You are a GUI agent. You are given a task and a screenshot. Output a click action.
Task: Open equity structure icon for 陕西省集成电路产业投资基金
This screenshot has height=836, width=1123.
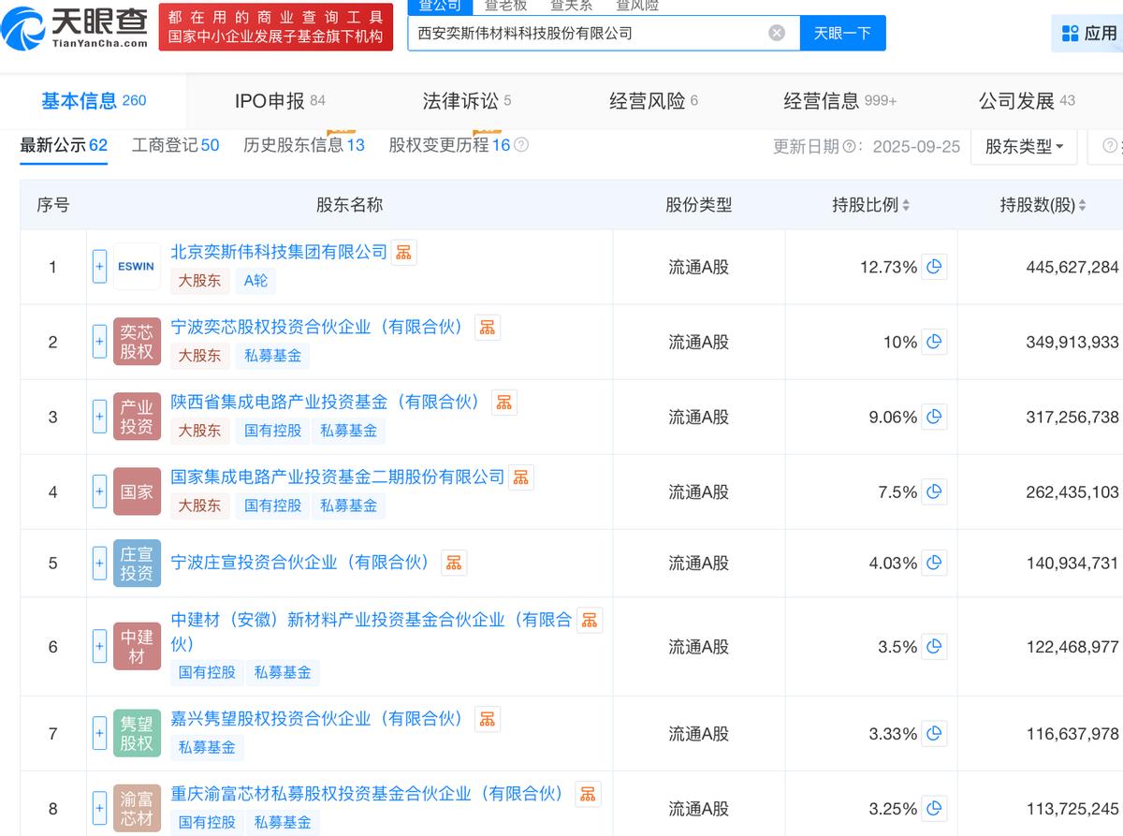503,403
